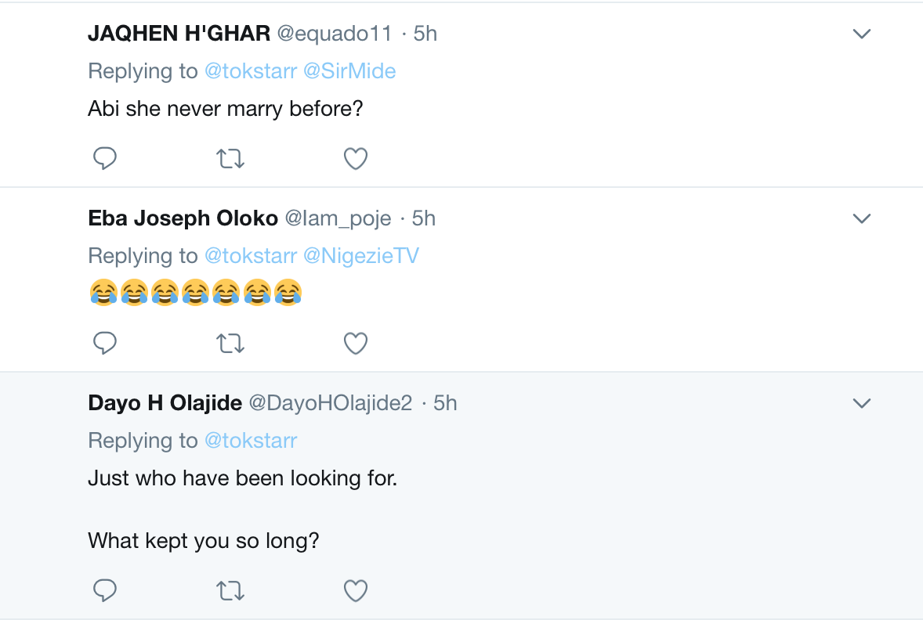Retweet the 'Abi she never marry before?' tweet
Image resolution: width=923 pixels, height=620 pixels.
(x=230, y=159)
